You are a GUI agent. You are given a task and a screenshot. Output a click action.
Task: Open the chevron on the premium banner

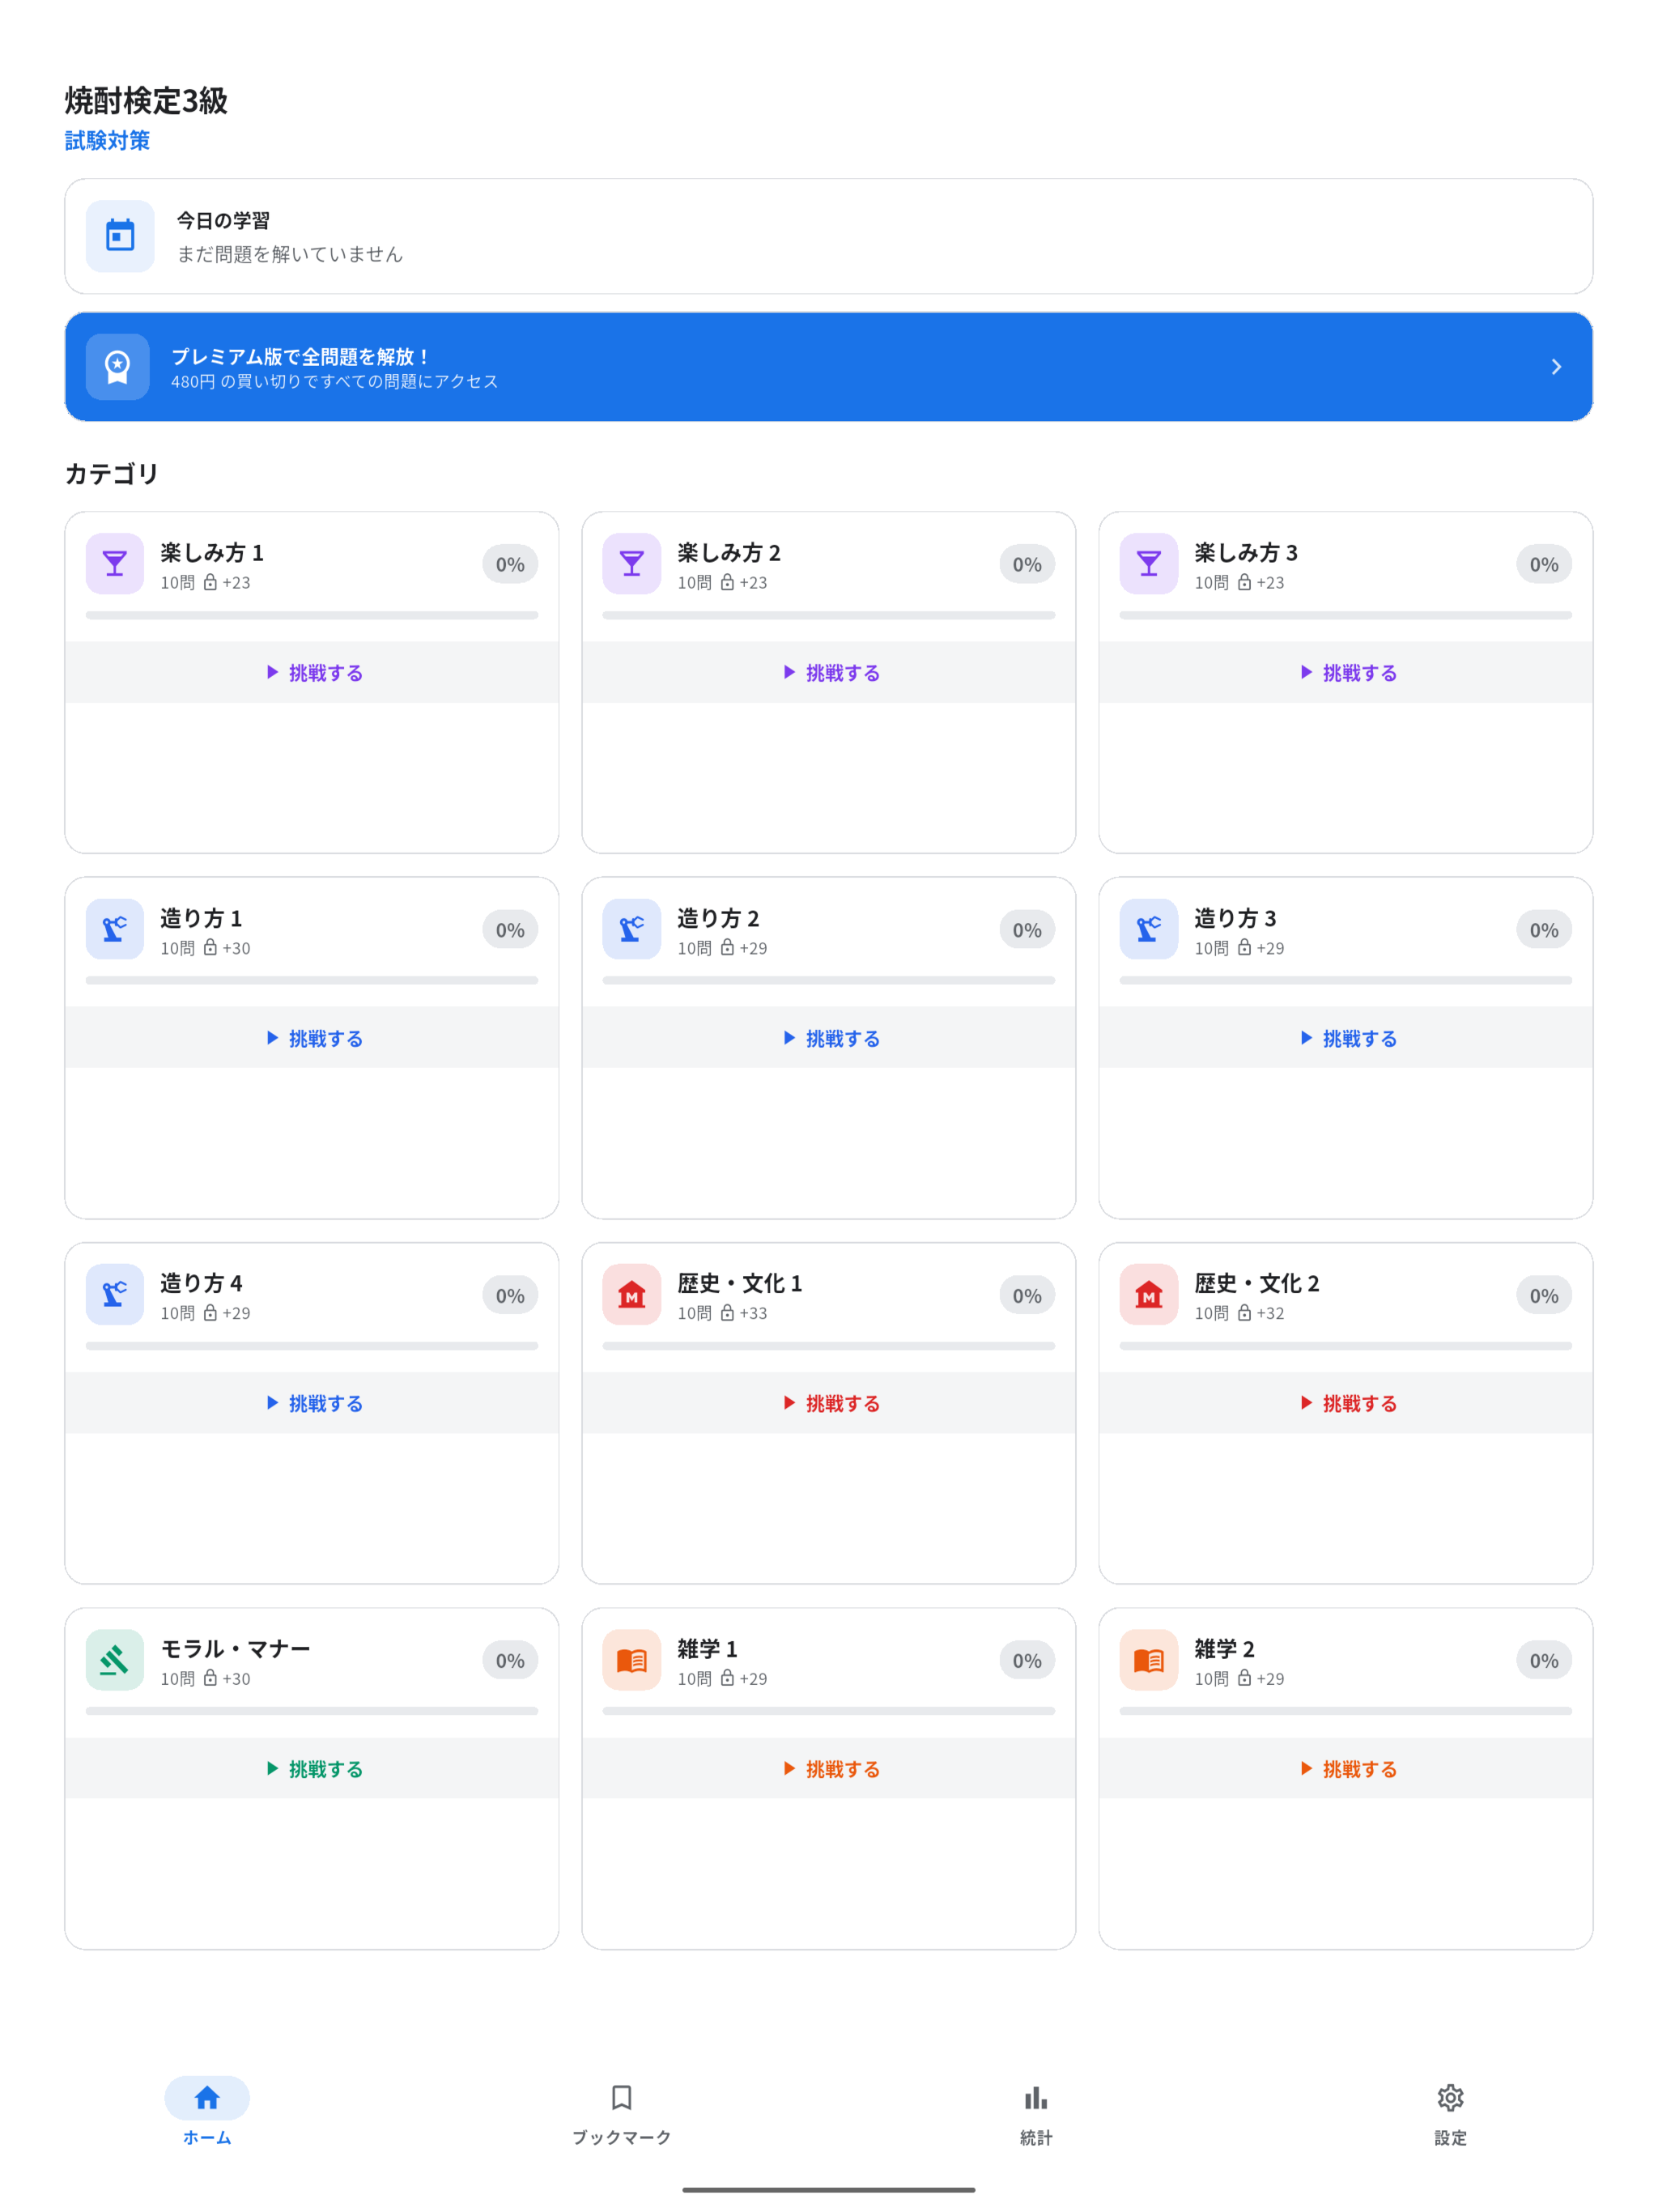pyautogui.click(x=1556, y=367)
